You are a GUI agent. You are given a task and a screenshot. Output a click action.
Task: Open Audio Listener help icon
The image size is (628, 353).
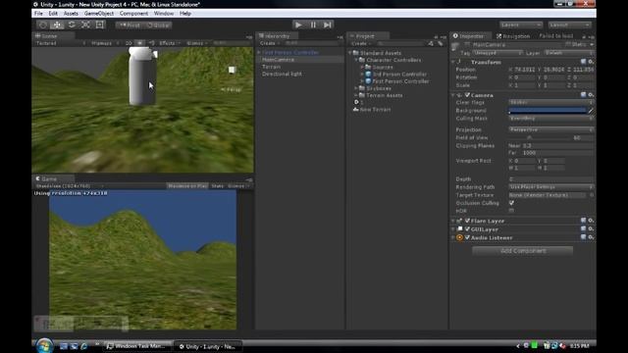coord(584,237)
